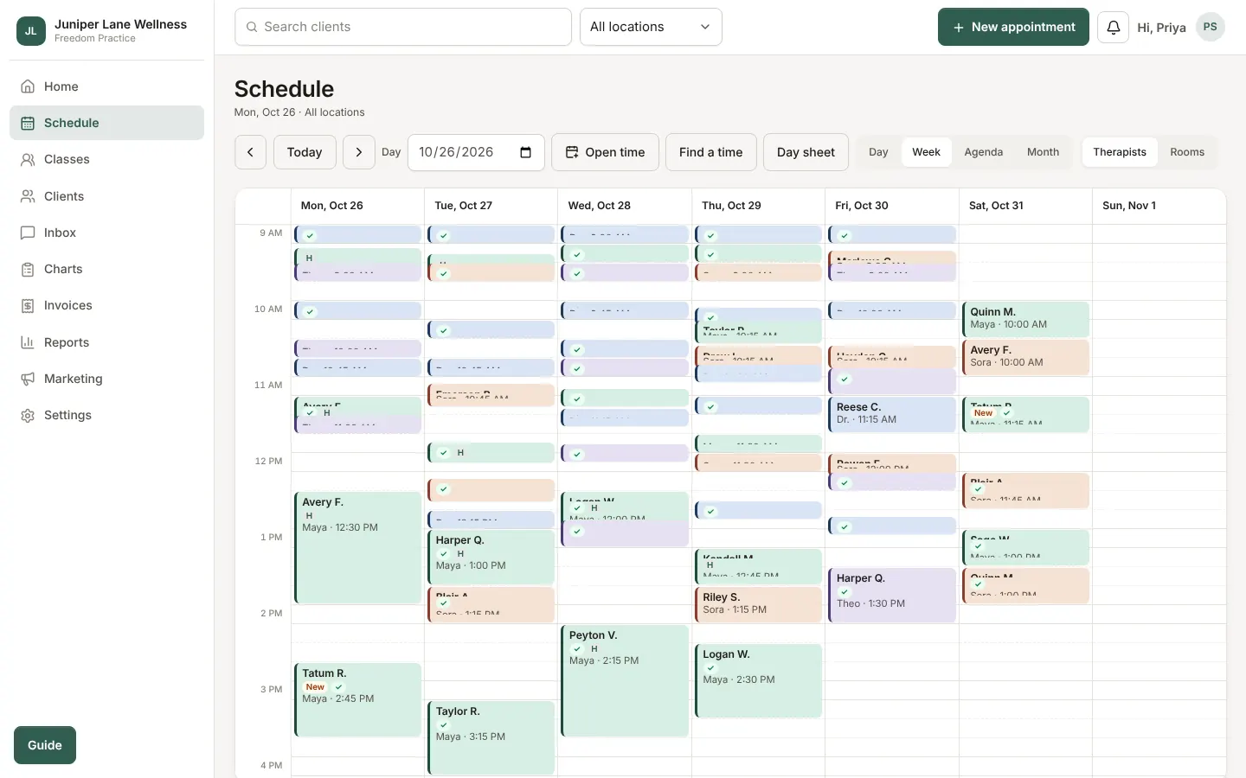Click plus icon on New appointment

click(958, 28)
